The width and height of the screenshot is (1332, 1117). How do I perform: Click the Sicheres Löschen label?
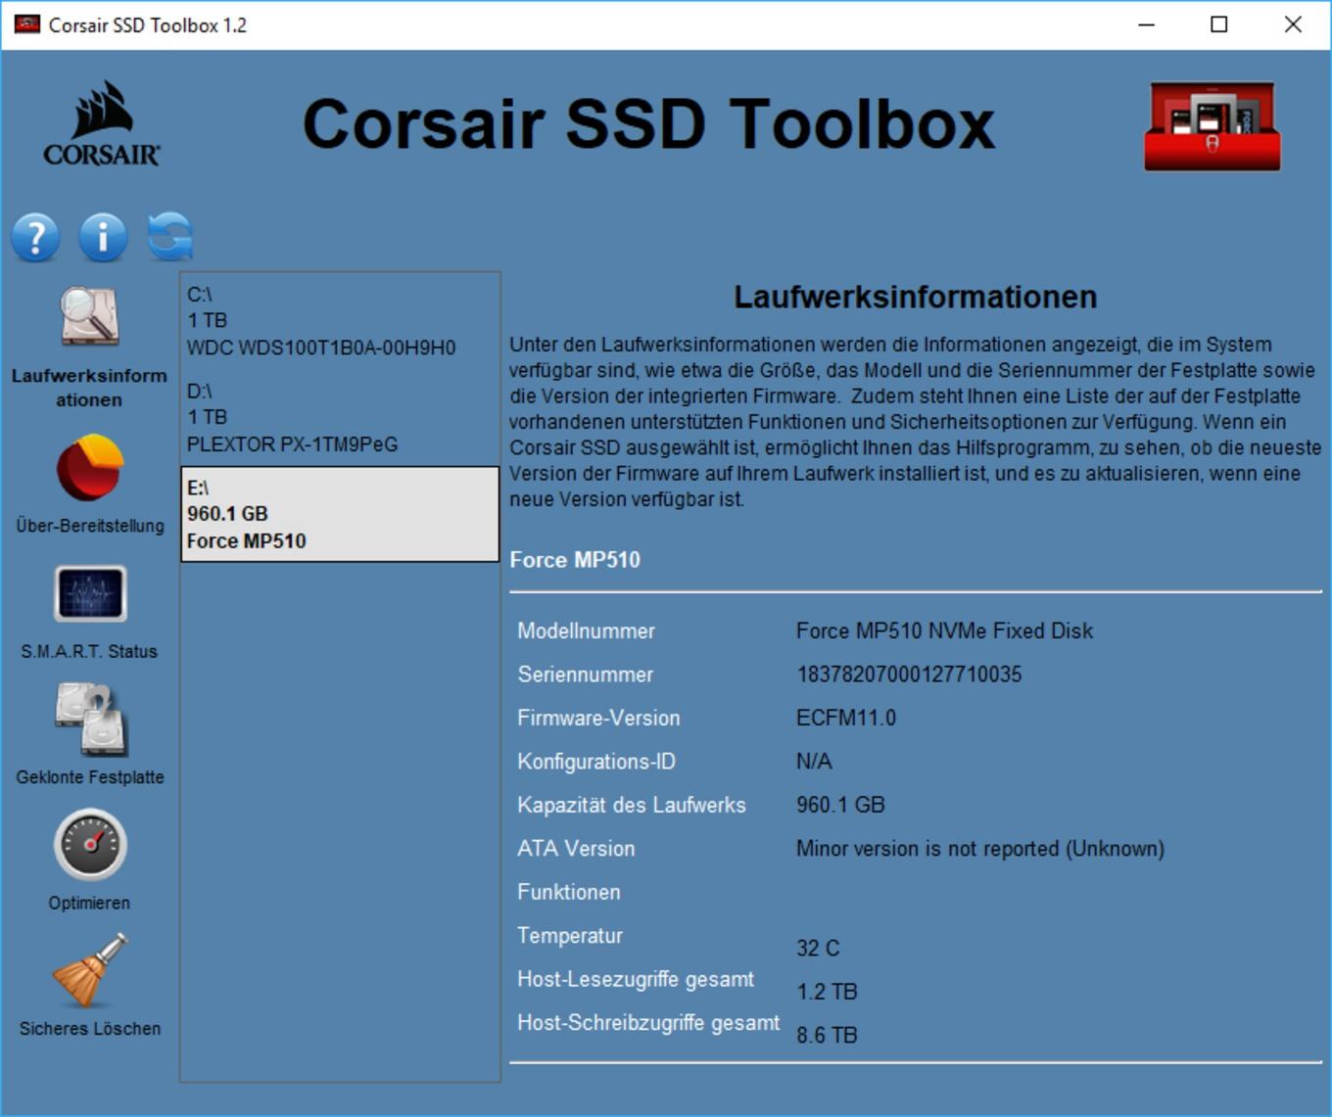tap(90, 1029)
